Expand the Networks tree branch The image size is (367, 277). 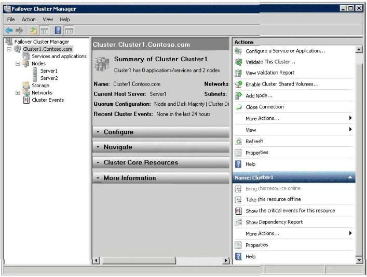pos(18,93)
